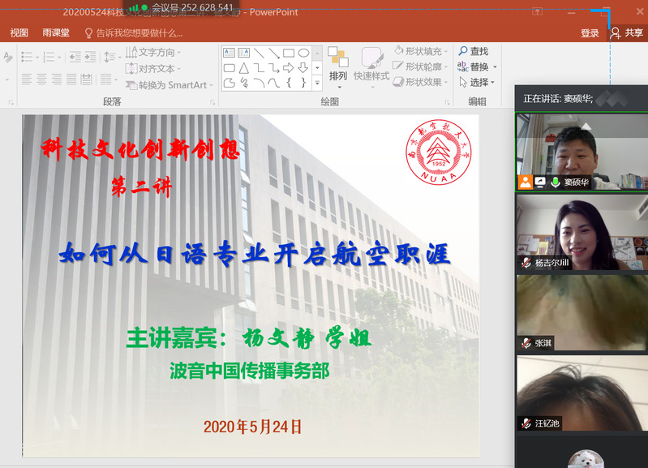Screen dimensions: 648x468
Task: Open the 视图 ribbon tab
Action: (19, 33)
